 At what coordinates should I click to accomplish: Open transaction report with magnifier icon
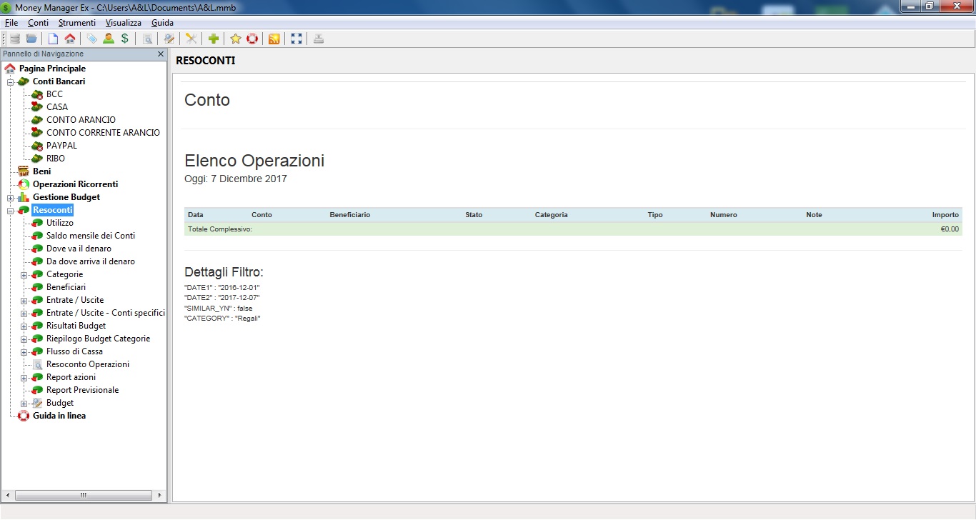[x=148, y=39]
